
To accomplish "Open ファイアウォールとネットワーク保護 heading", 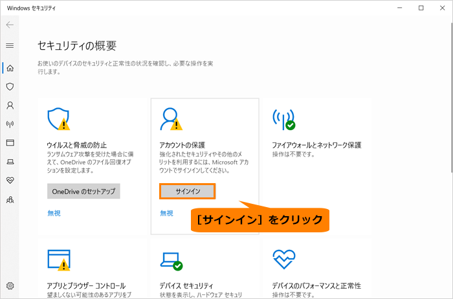I will point(316,145).
